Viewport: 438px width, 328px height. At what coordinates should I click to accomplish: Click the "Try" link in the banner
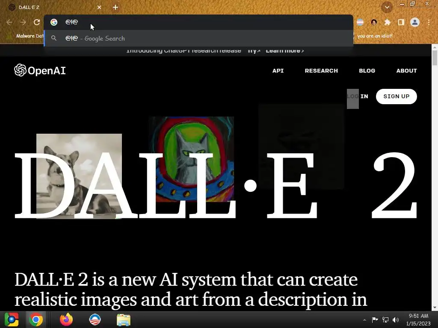click(254, 51)
